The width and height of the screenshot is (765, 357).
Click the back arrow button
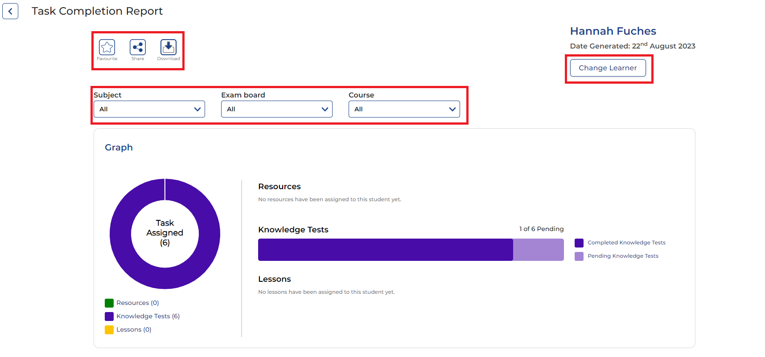10,12
